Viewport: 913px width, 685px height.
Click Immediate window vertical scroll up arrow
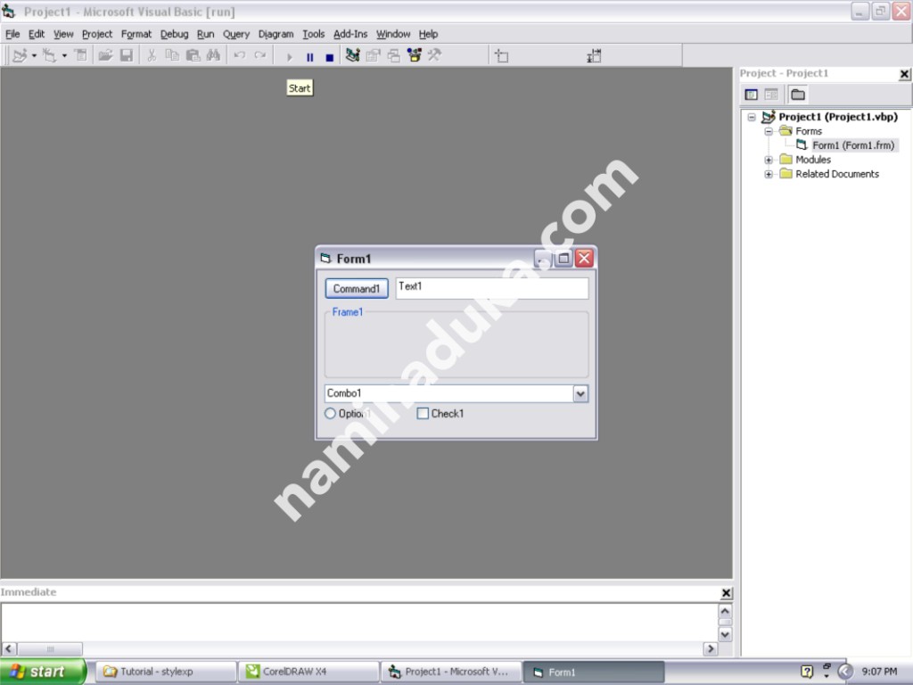(725, 611)
